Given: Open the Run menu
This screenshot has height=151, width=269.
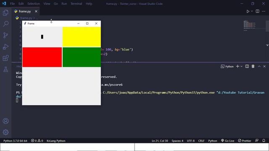Looking at the screenshot, I should coord(64,4).
